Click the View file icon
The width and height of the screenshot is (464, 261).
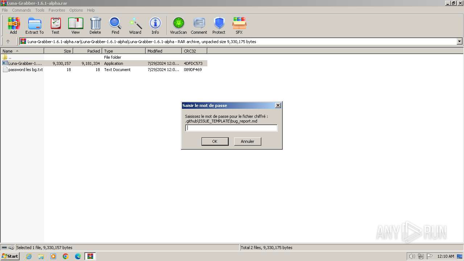point(75,25)
